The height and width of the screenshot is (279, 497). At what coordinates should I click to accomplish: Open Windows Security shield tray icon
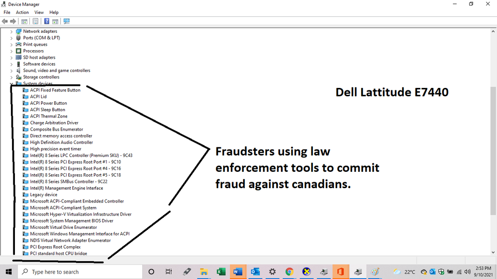point(441,272)
